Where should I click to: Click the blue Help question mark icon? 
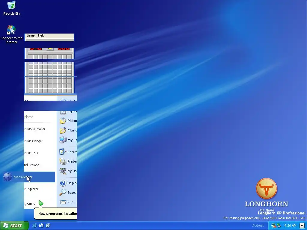point(63,183)
